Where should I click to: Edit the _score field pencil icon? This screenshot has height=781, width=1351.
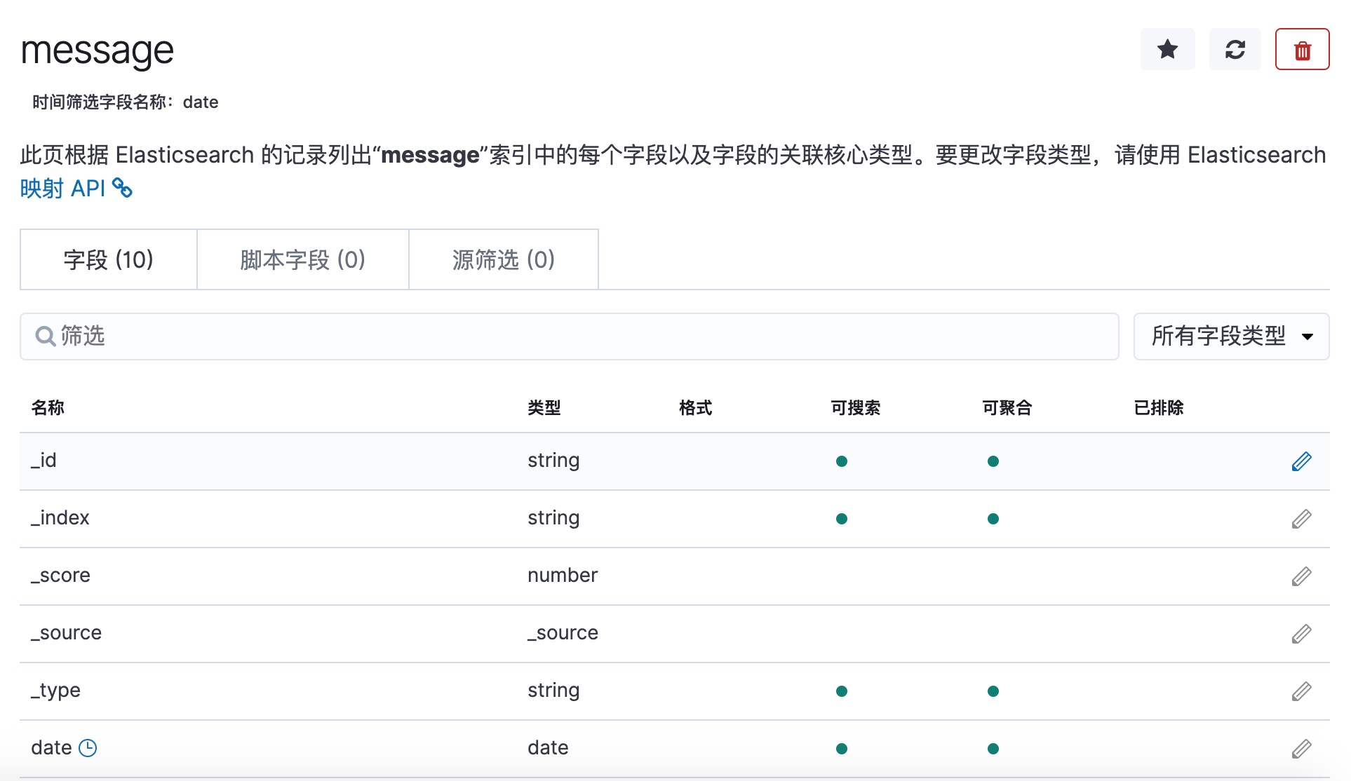pos(1301,576)
